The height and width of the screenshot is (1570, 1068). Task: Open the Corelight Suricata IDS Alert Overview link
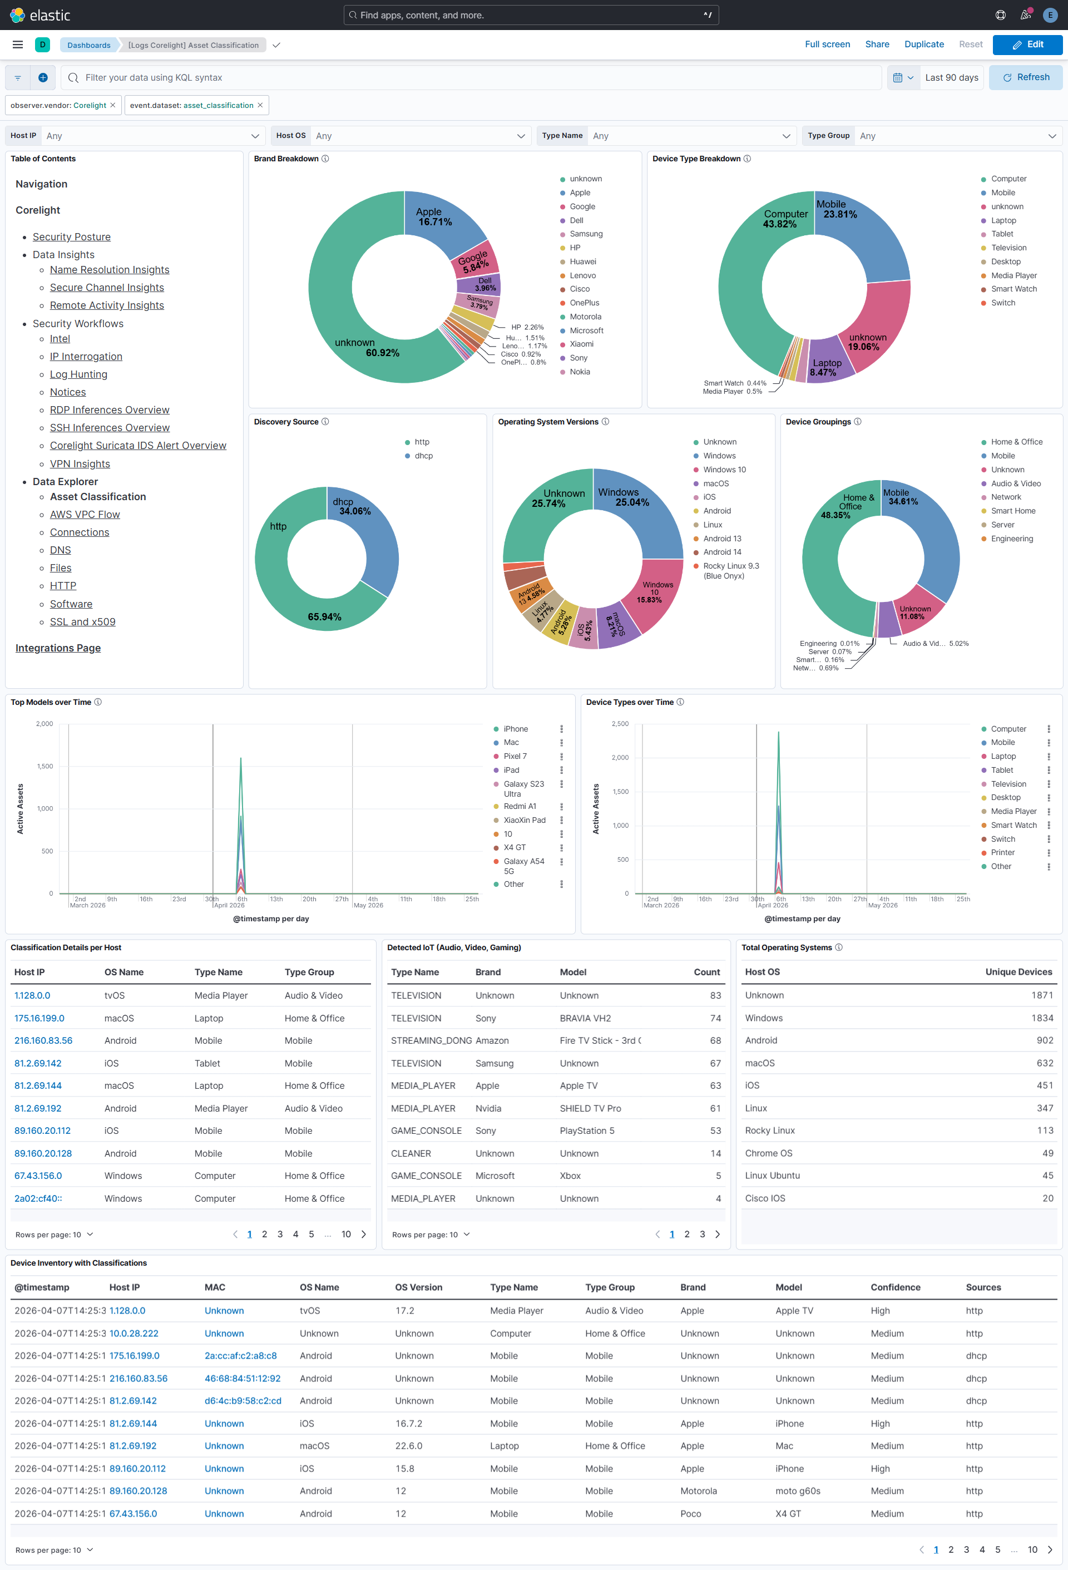[x=138, y=445]
